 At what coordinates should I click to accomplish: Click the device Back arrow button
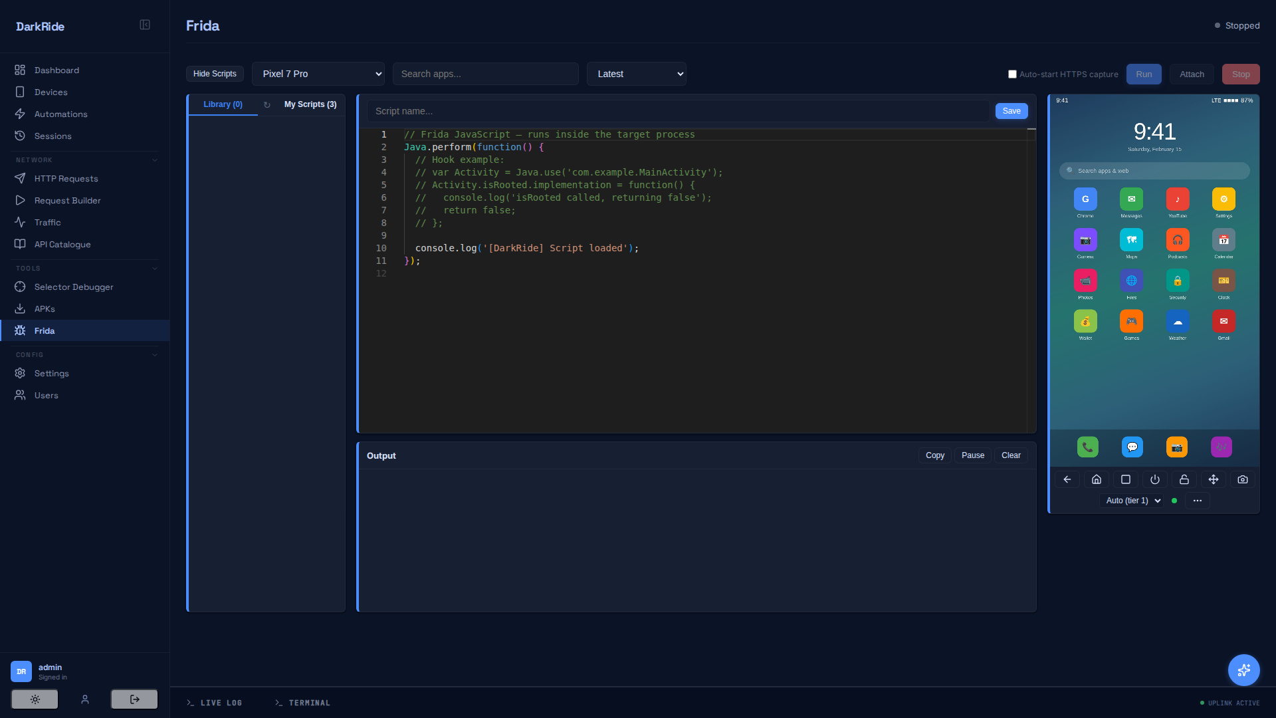(x=1067, y=479)
